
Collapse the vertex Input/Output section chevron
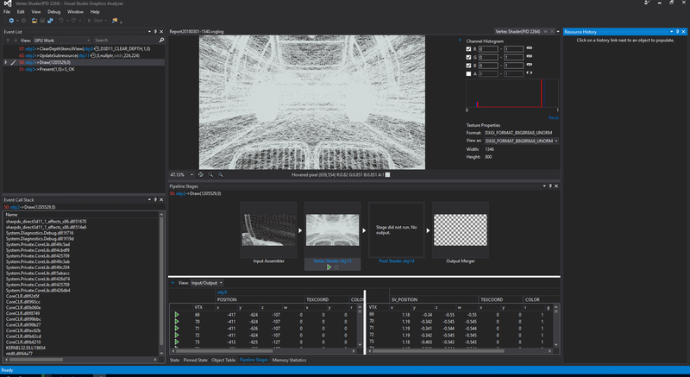[x=172, y=283]
